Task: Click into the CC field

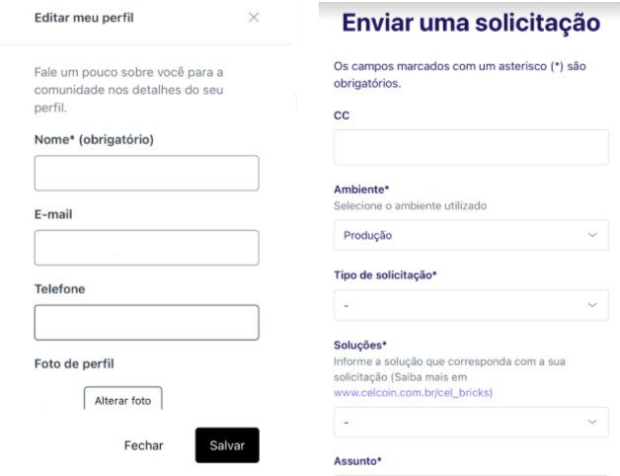Action: (471, 147)
